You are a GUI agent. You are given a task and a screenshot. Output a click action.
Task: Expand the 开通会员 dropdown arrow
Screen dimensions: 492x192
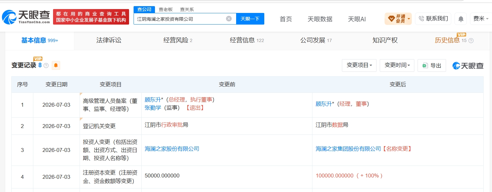(x=409, y=19)
